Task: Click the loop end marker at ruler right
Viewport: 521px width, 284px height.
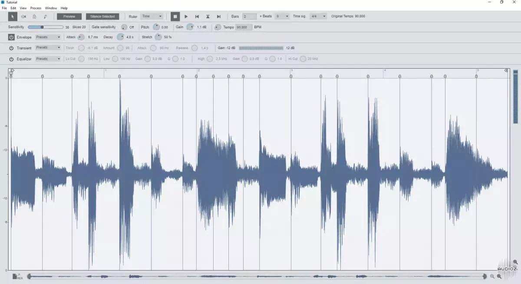Action: (x=506, y=70)
